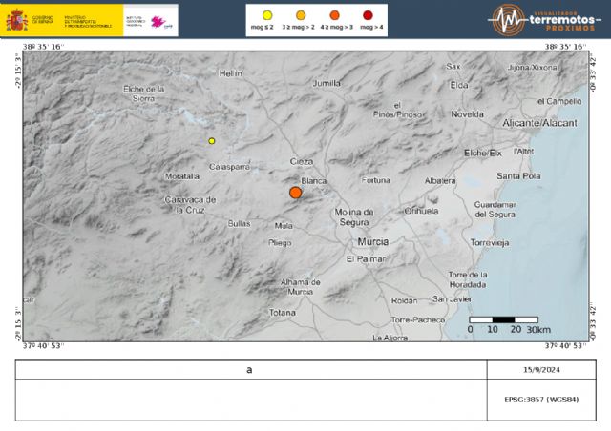This screenshot has width=611, height=431.
Task: Click the Hellín label at map top
Action: 231,72
